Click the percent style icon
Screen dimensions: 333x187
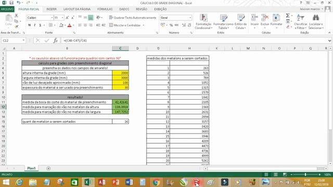pos(171,25)
